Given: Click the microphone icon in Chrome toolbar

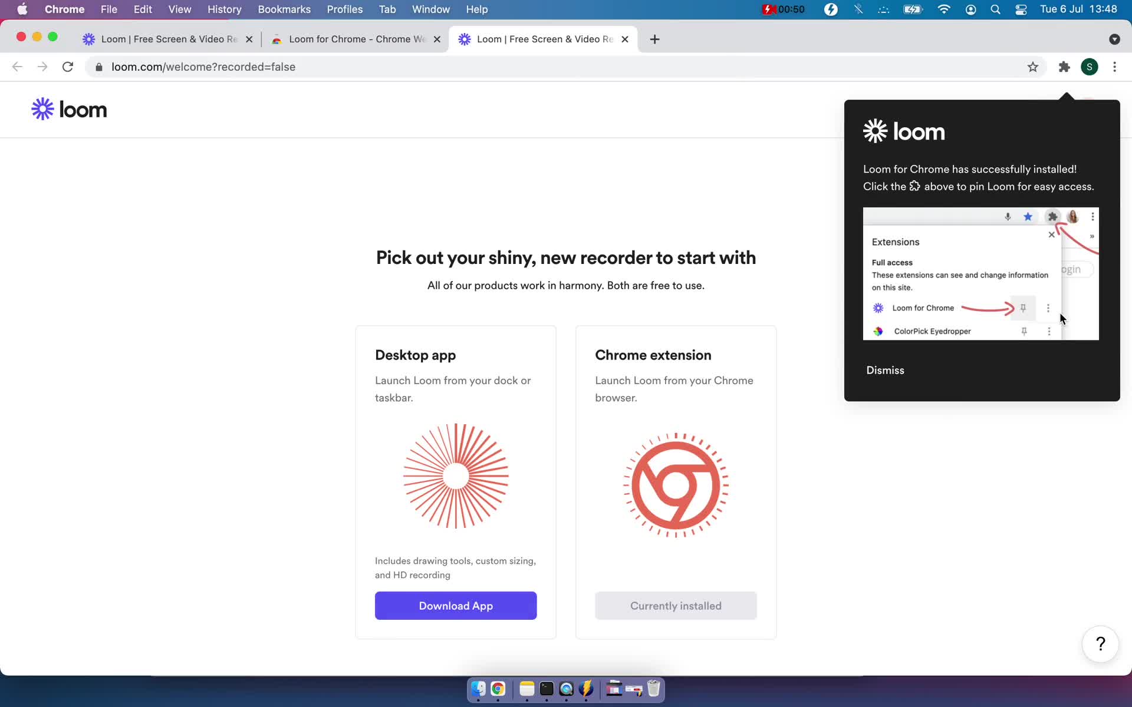Looking at the screenshot, I should click(x=1008, y=216).
